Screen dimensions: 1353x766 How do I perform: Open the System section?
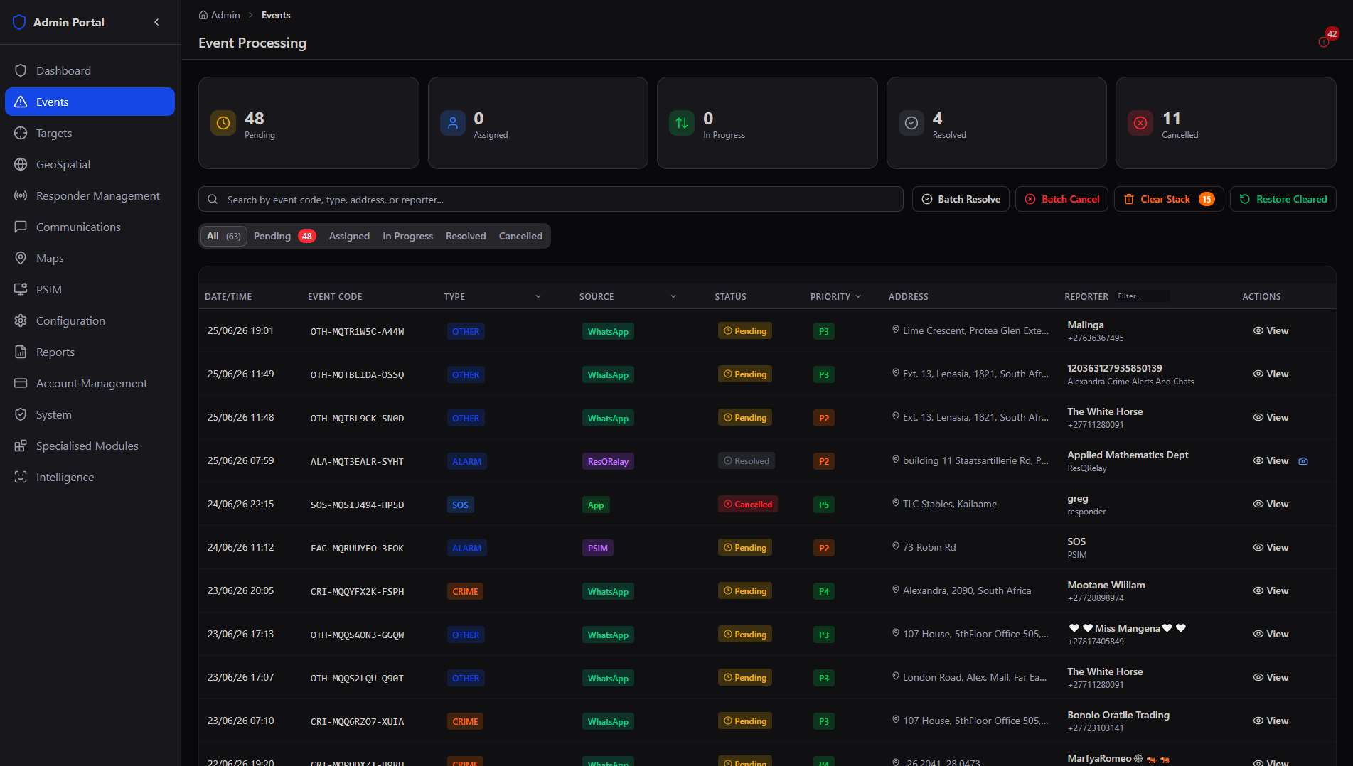pyautogui.click(x=90, y=414)
